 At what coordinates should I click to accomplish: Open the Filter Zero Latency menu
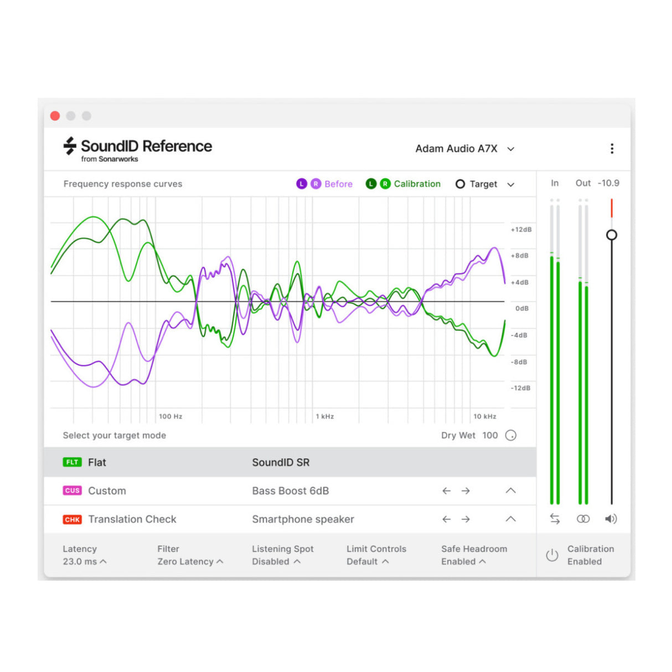(190, 555)
